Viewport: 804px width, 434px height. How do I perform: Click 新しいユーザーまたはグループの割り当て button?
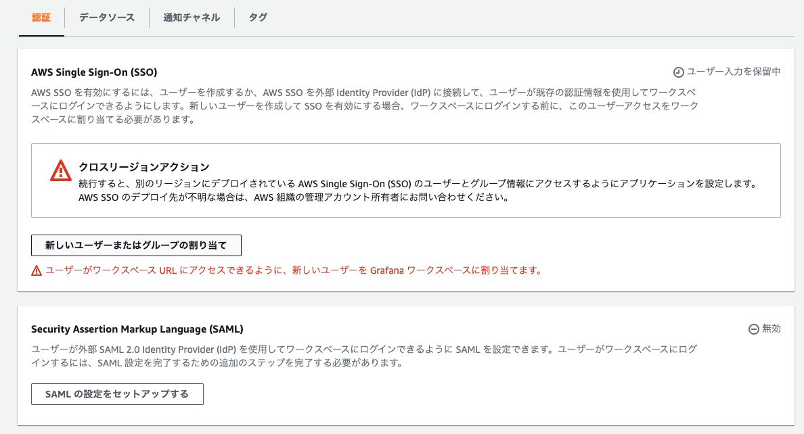(x=135, y=245)
